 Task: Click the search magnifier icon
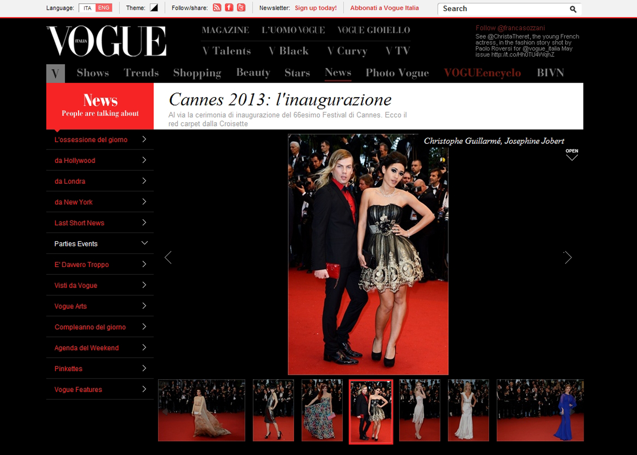click(x=573, y=9)
